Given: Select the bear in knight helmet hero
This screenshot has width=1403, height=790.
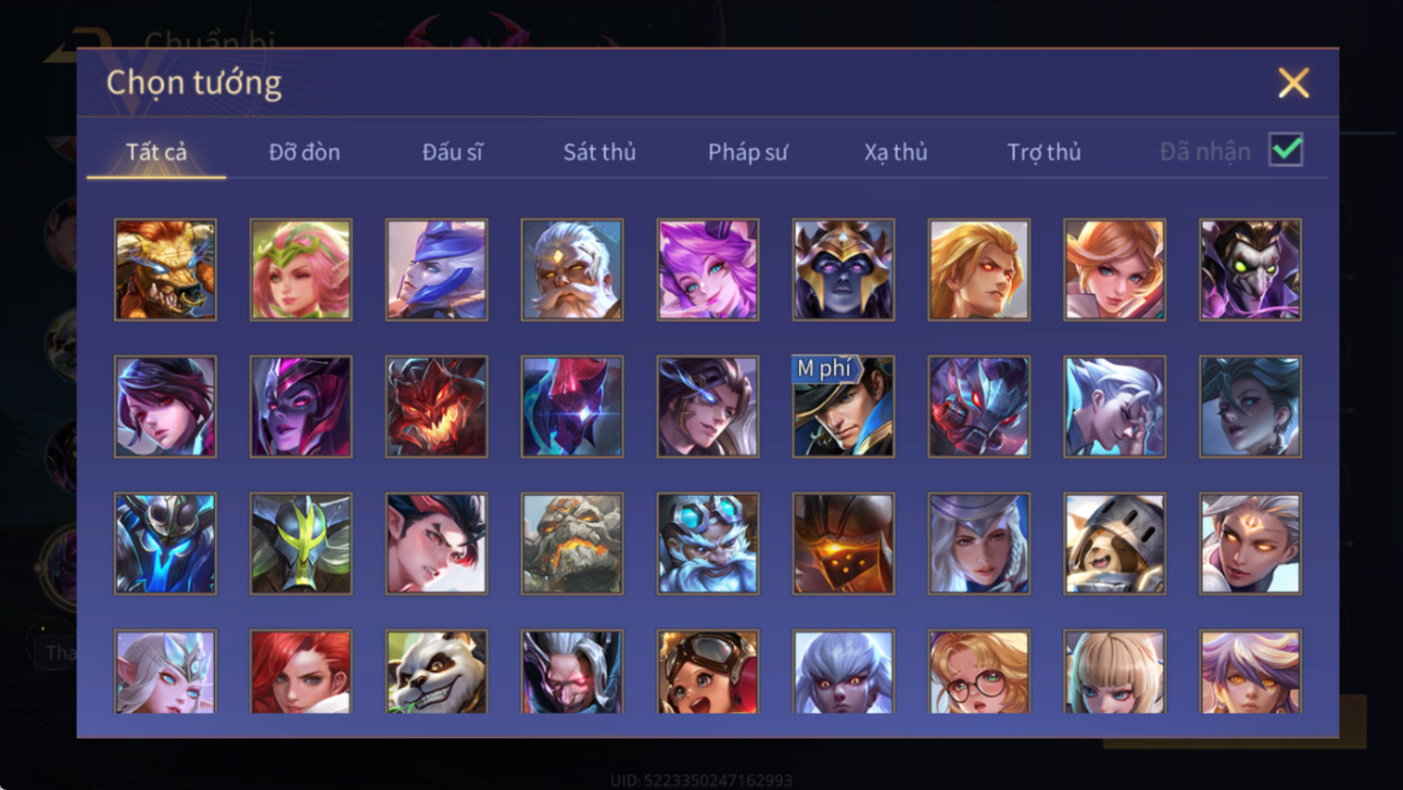Looking at the screenshot, I should 1115,543.
